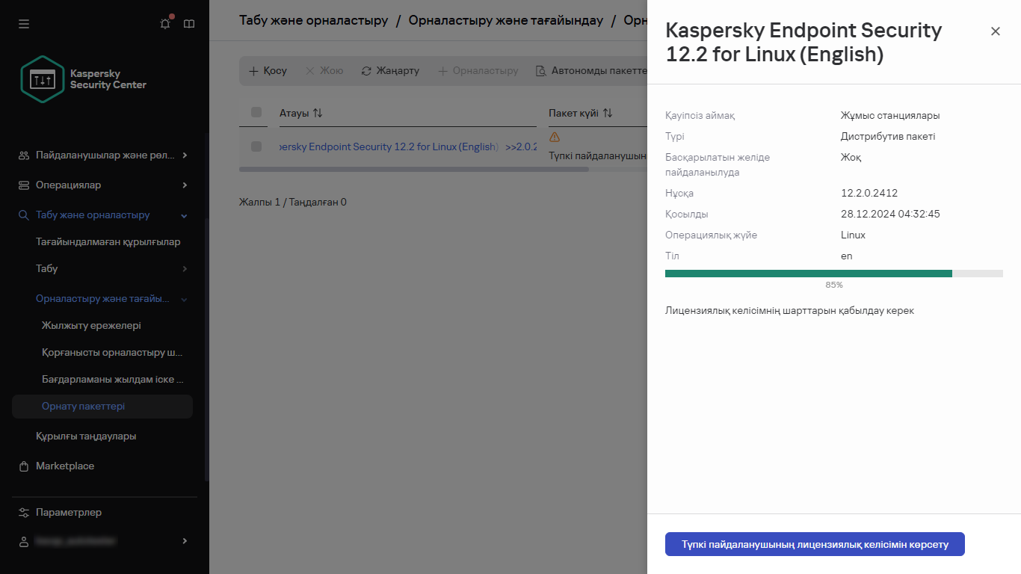Expand the Табу submenu chevron
Image resolution: width=1021 pixels, height=574 pixels.
pyautogui.click(x=186, y=268)
